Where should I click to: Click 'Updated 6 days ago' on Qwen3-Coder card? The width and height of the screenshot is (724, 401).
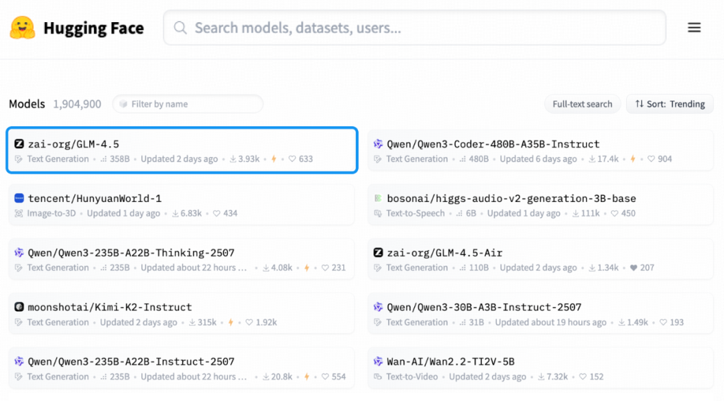pos(538,159)
